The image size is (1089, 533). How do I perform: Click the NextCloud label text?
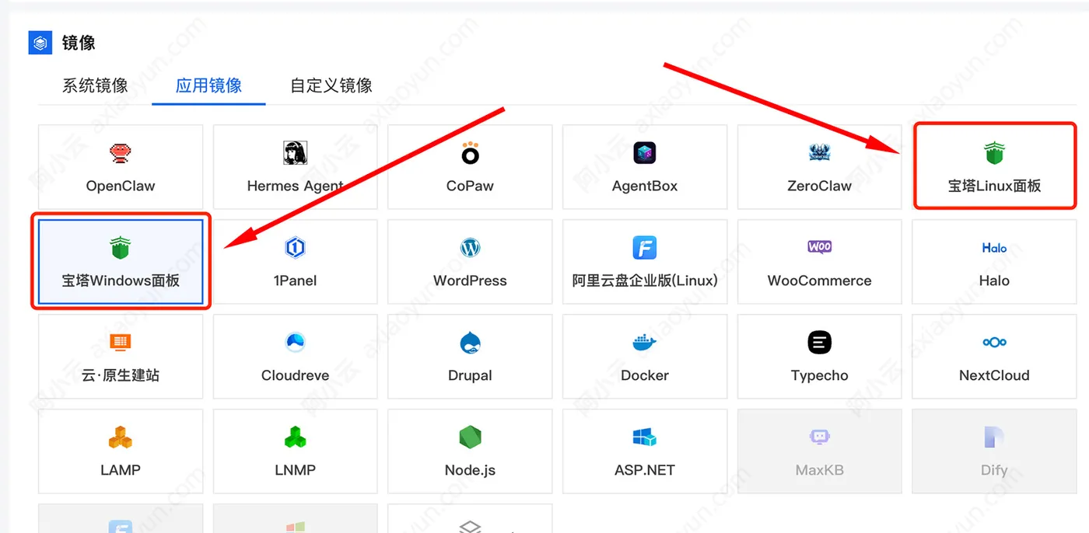(x=994, y=375)
